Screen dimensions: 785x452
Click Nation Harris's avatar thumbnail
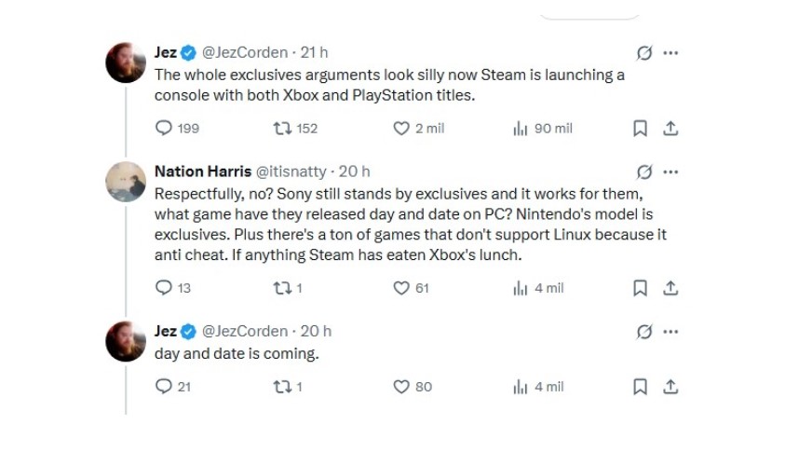[x=126, y=181]
